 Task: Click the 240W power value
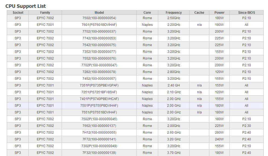(x=219, y=139)
